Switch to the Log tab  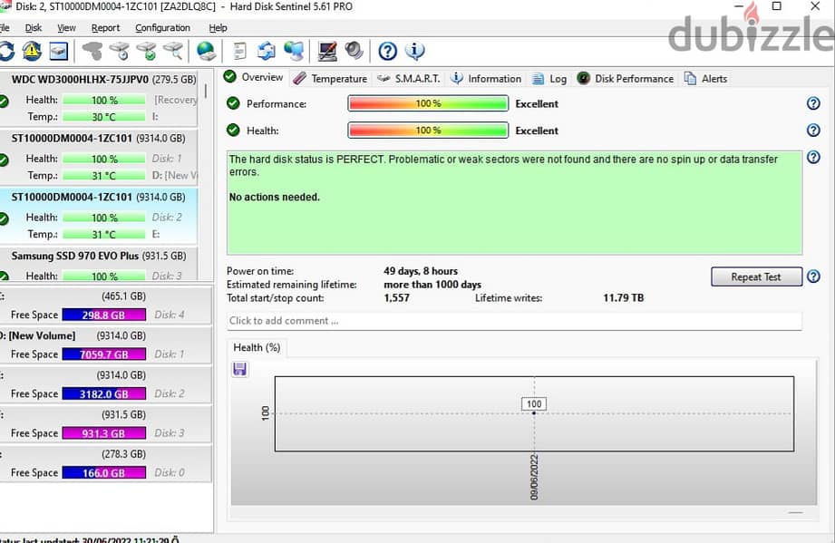549,79
